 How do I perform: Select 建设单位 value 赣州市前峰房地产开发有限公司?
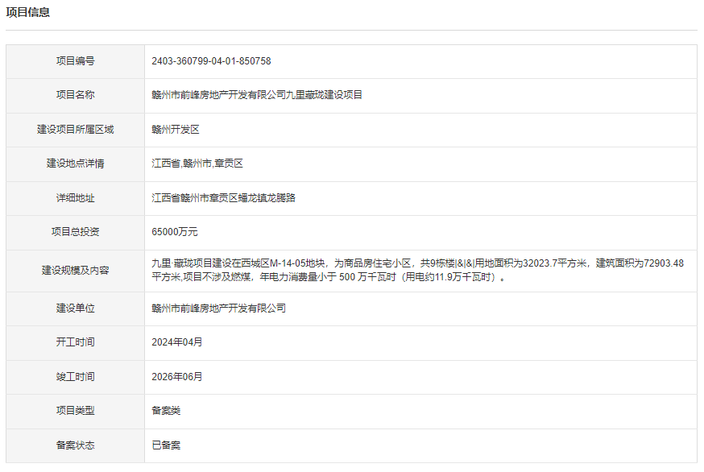pos(218,308)
